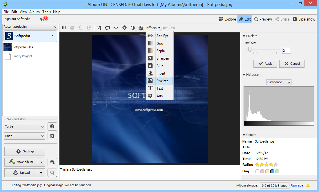Start the Slide show
Screen dimensions: 319x192
tap(304, 19)
